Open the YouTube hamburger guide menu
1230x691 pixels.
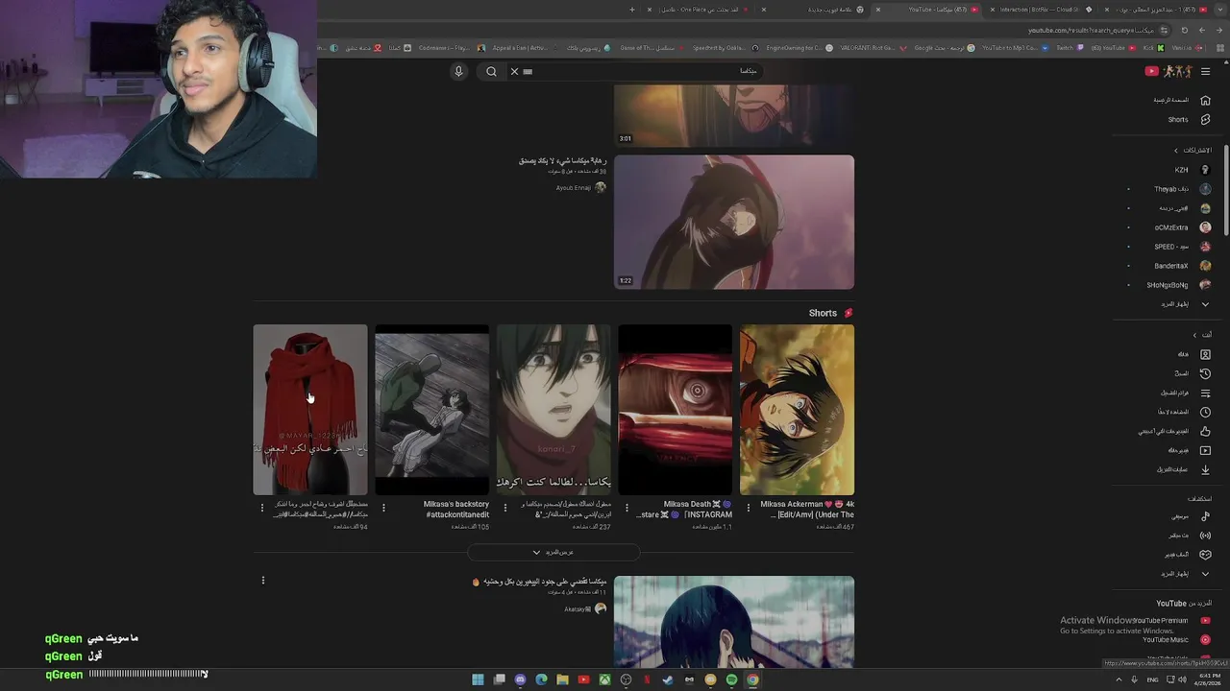1205,71
